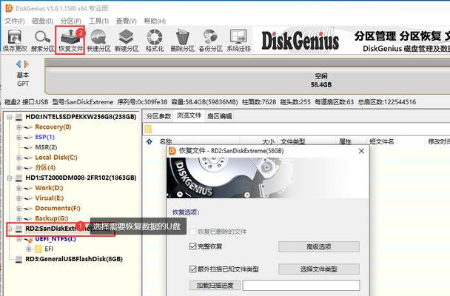Screen dimensions: 450x296
Task: Expand the Work(D:) partition node
Action: pos(19,188)
